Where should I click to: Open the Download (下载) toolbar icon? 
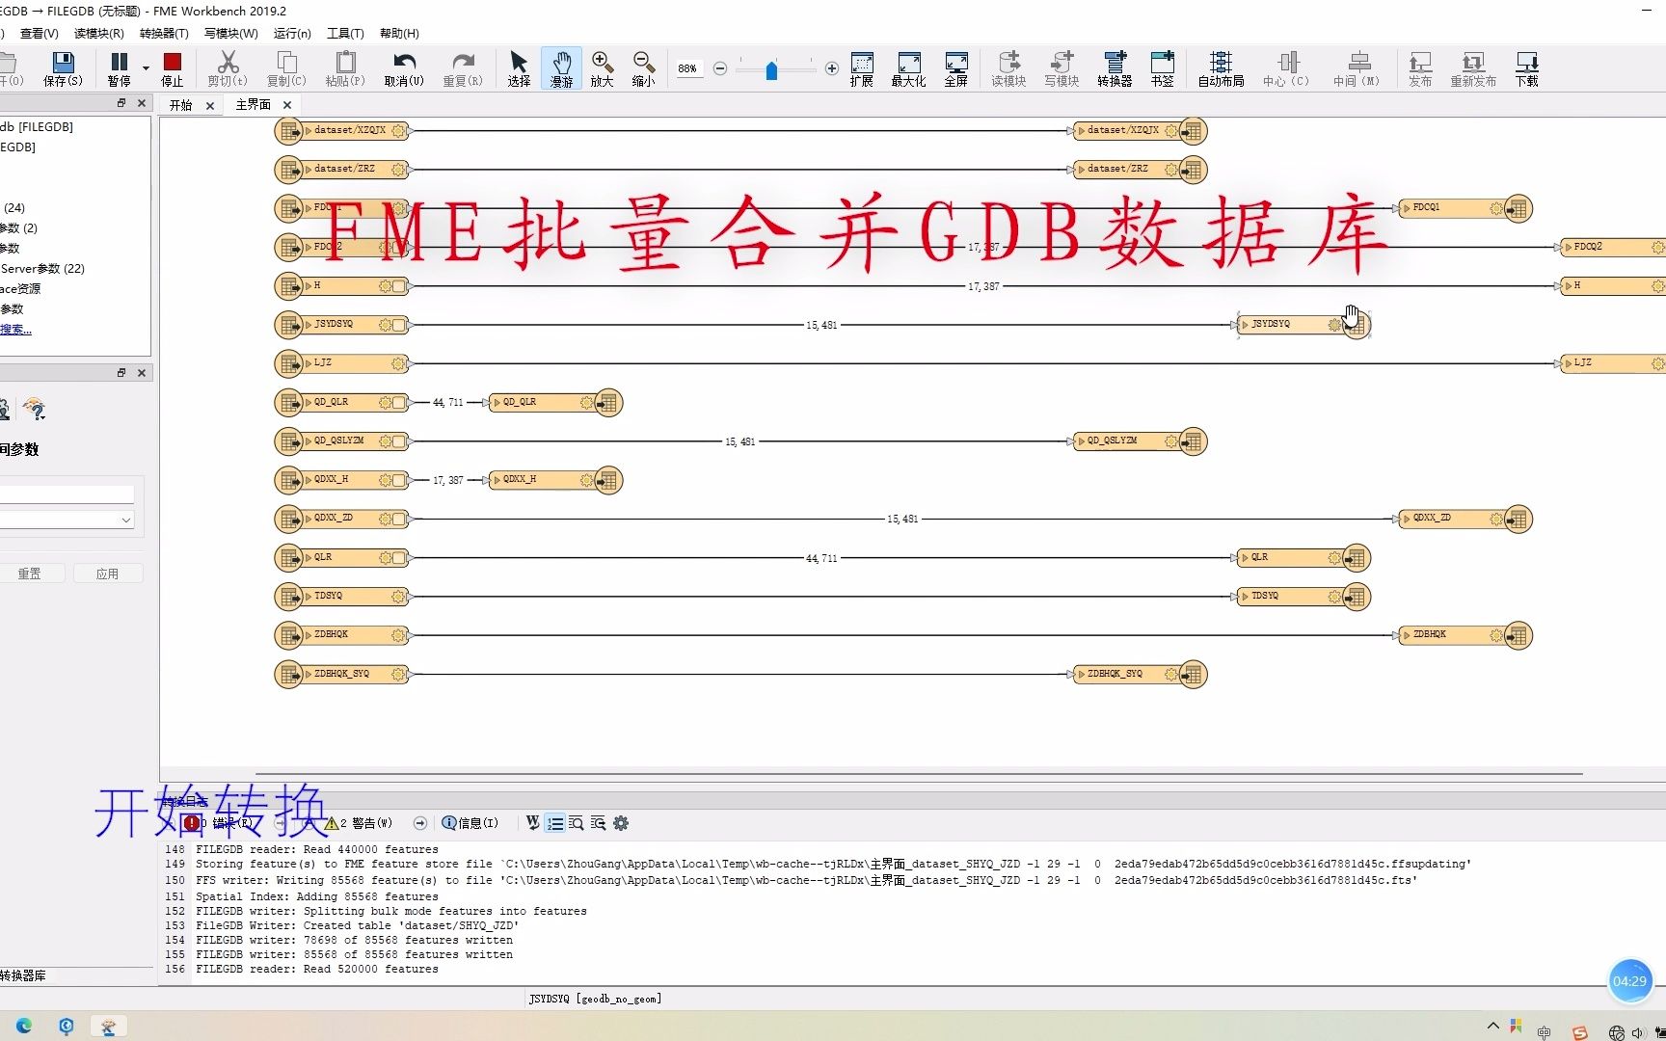(1527, 69)
